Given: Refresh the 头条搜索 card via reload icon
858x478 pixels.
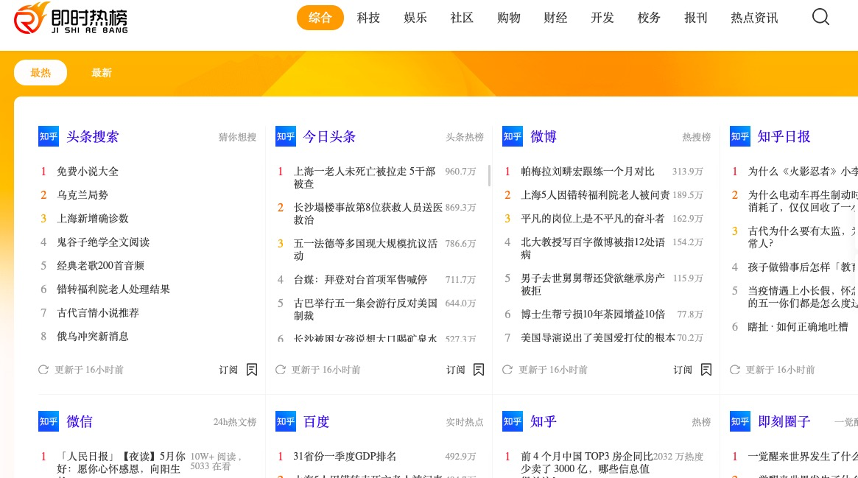Looking at the screenshot, I should [43, 370].
